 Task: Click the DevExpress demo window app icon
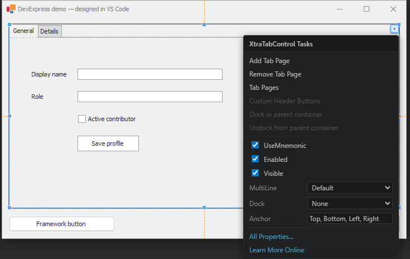[x=11, y=9]
